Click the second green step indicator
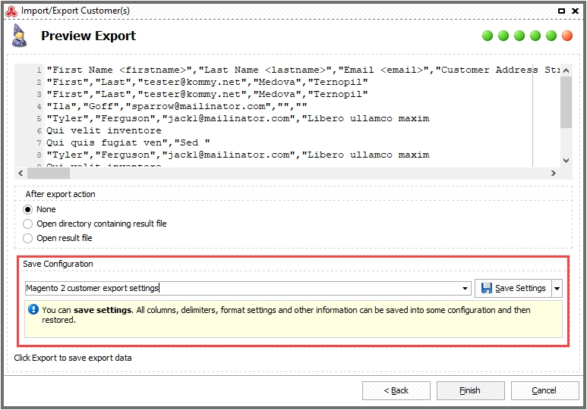This screenshot has width=587, height=410. tap(503, 36)
